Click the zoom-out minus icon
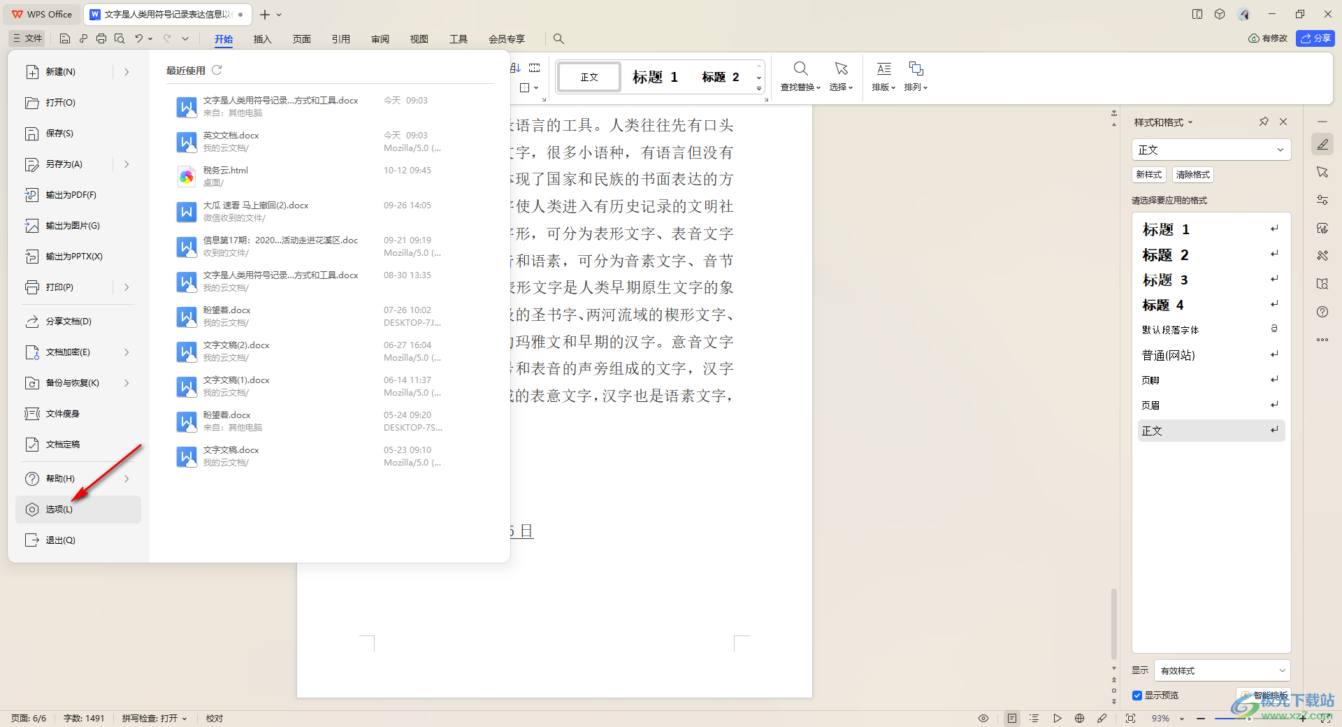The image size is (1342, 727). coord(1201,718)
